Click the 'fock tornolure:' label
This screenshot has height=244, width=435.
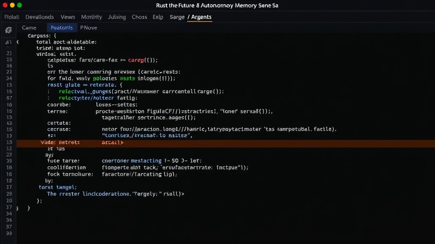(70, 174)
